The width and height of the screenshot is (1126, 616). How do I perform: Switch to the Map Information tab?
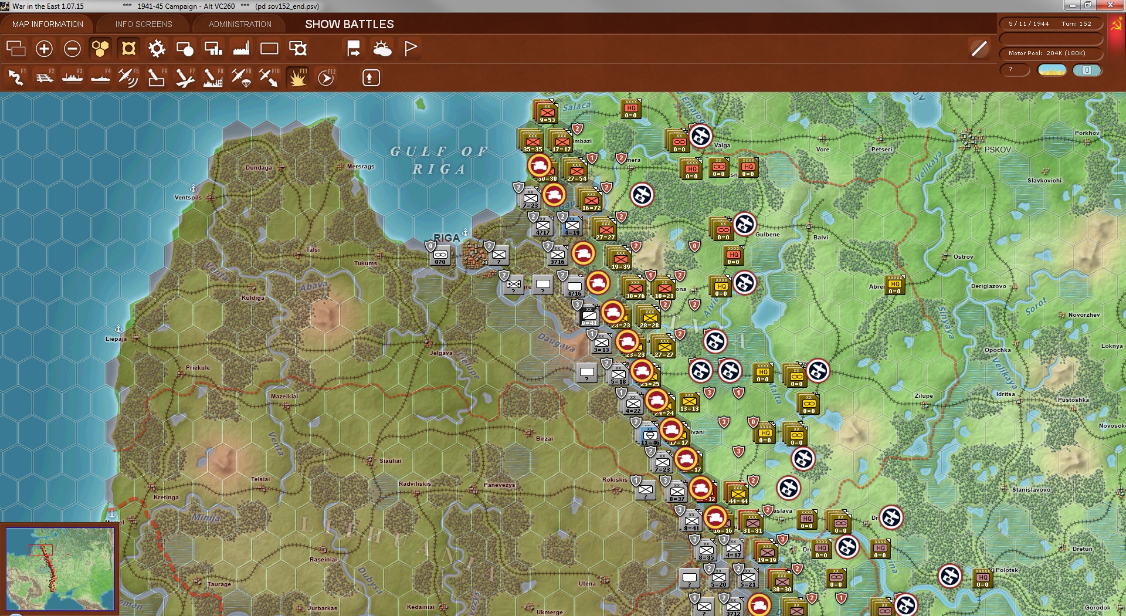point(48,24)
